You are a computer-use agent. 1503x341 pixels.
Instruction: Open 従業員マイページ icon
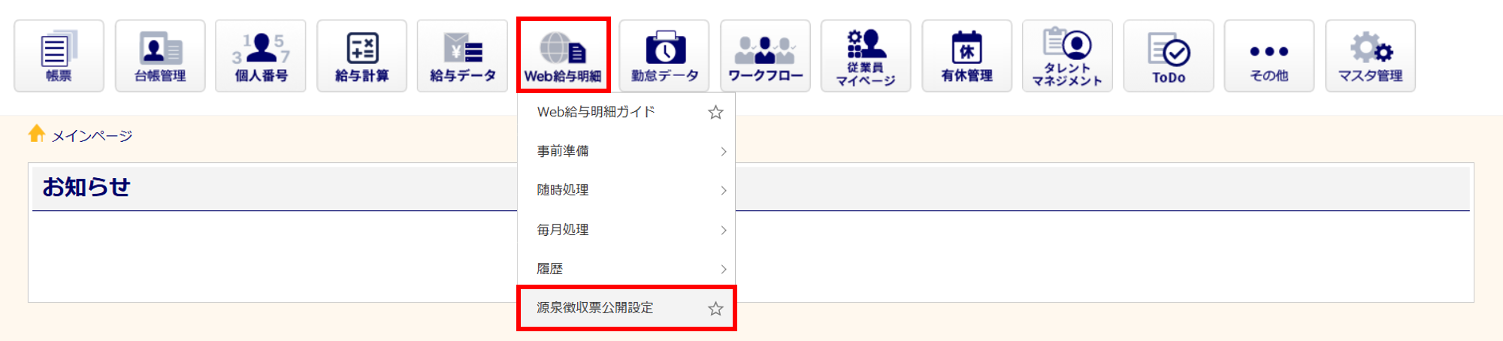click(866, 56)
